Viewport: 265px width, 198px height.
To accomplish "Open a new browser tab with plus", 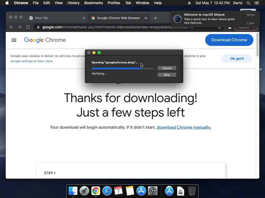I will pyautogui.click(x=156, y=18).
